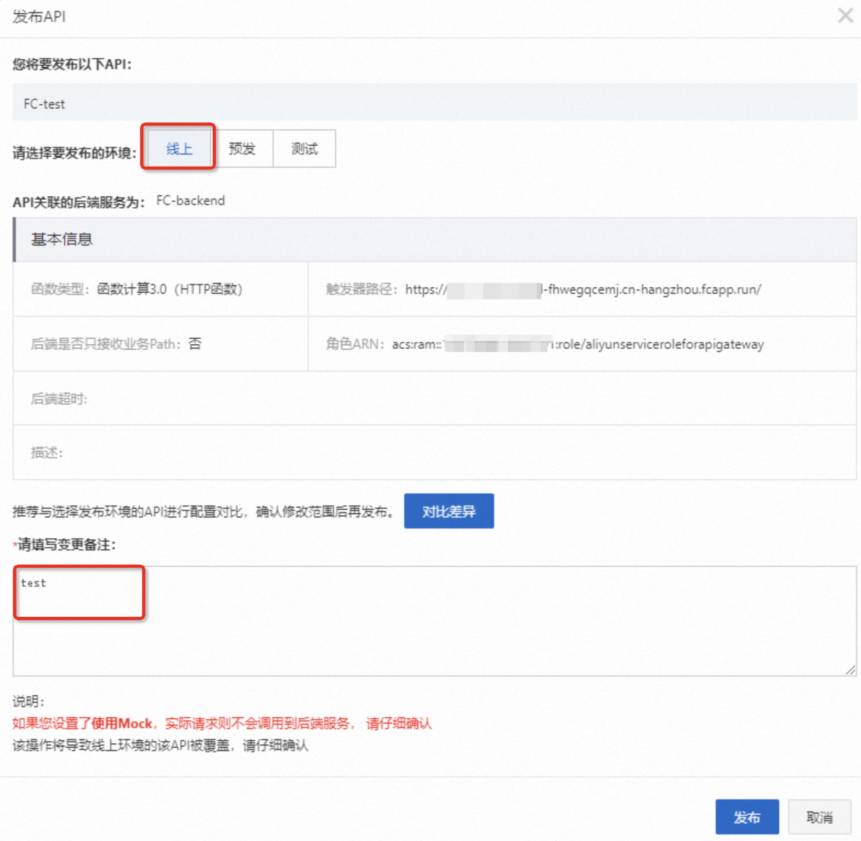
Task: Click the 取消 button
Action: (819, 817)
